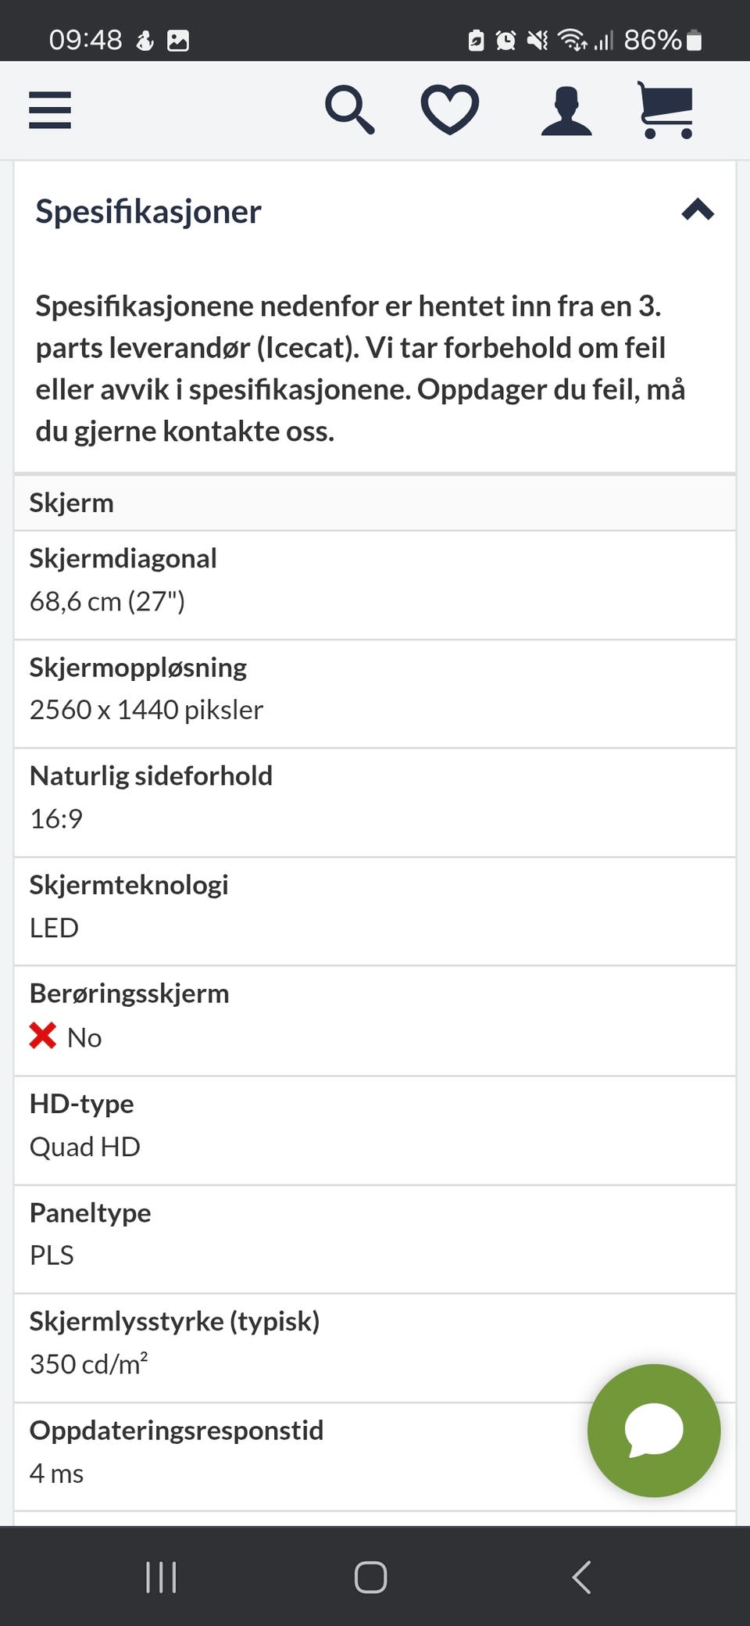Open the shopping cart
This screenshot has width=750, height=1626.
pos(666,110)
